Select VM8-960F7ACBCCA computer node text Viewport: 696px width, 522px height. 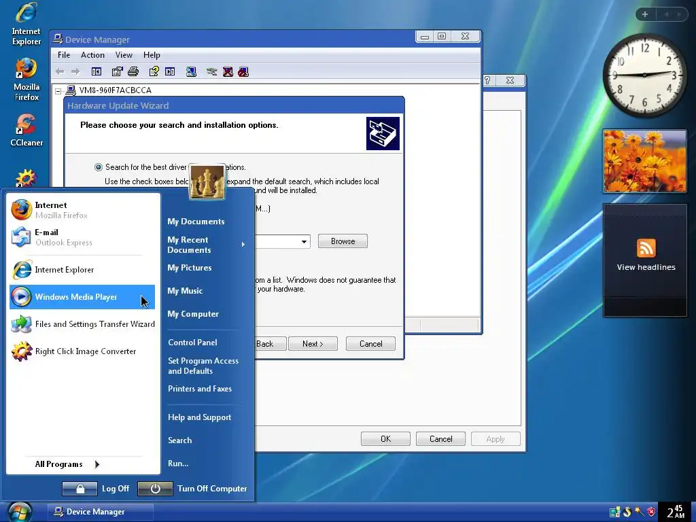click(116, 90)
